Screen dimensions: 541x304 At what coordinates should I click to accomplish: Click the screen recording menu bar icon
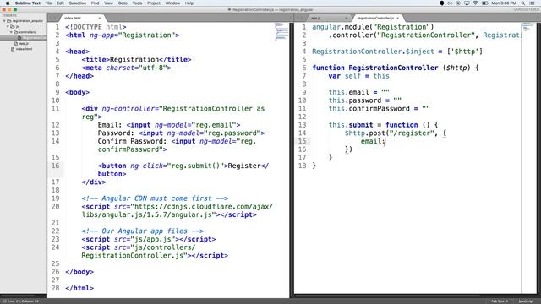[x=458, y=3]
